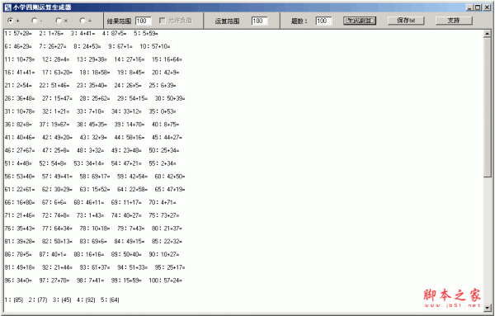The image size is (495, 316).
Task: Click question text '72: 74+8='
Action: click(x=56, y=215)
